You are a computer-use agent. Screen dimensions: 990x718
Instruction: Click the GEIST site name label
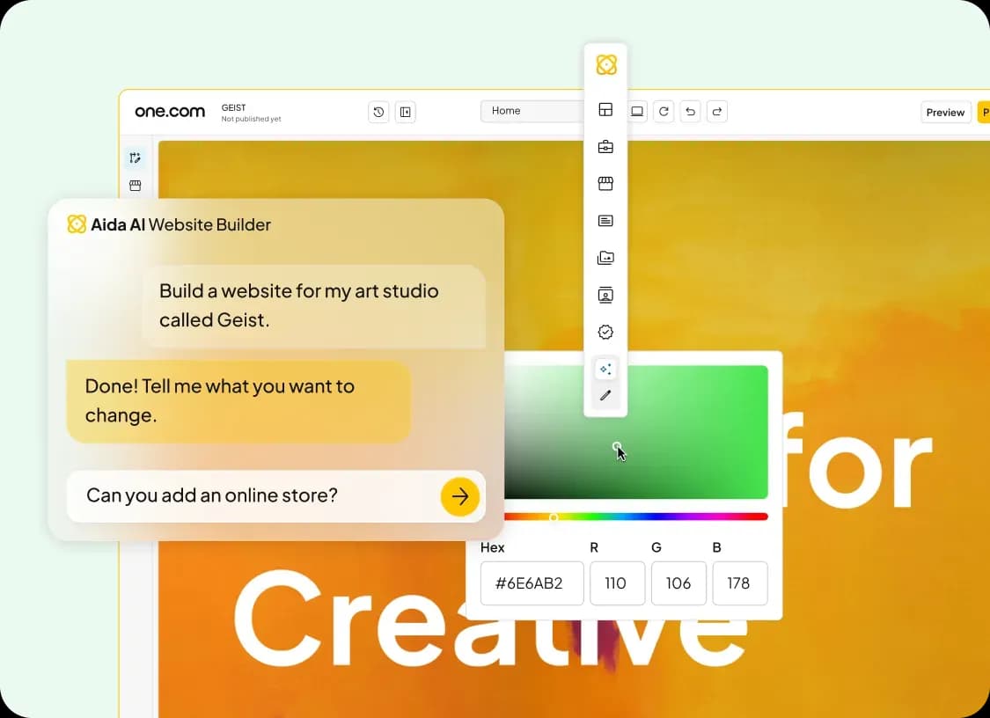pos(233,108)
